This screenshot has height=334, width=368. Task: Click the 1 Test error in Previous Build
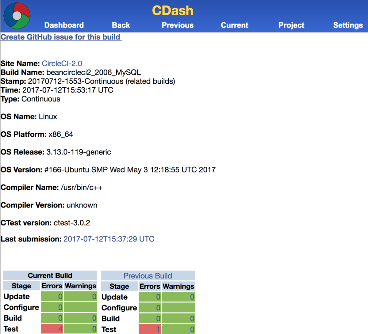click(x=150, y=329)
